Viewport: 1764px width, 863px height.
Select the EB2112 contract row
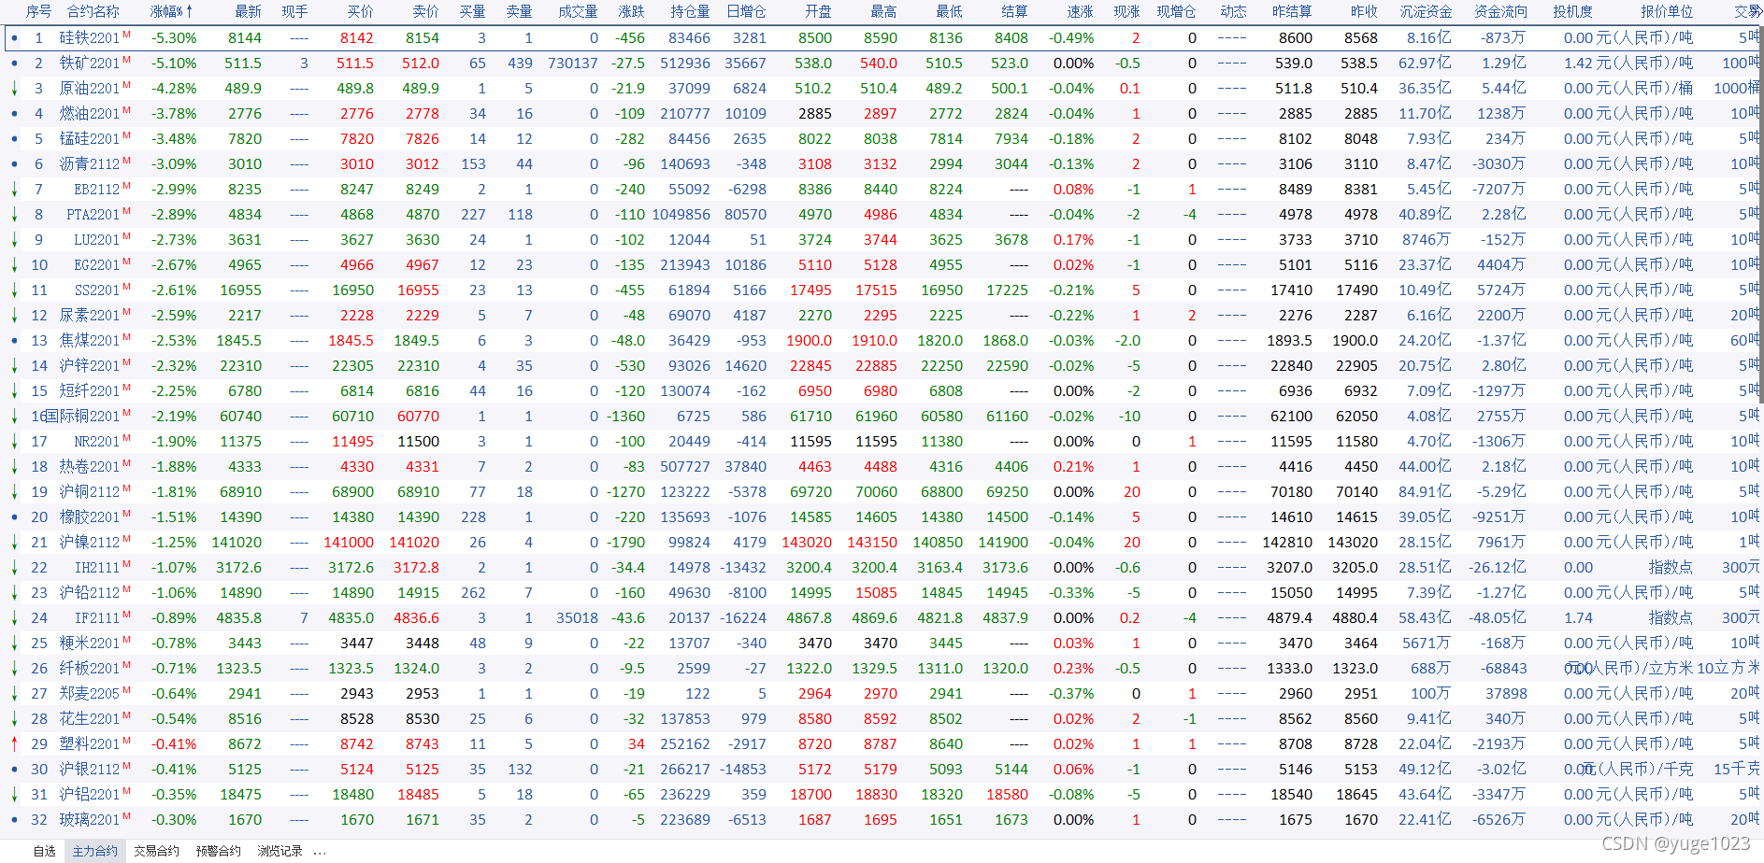[x=882, y=190]
